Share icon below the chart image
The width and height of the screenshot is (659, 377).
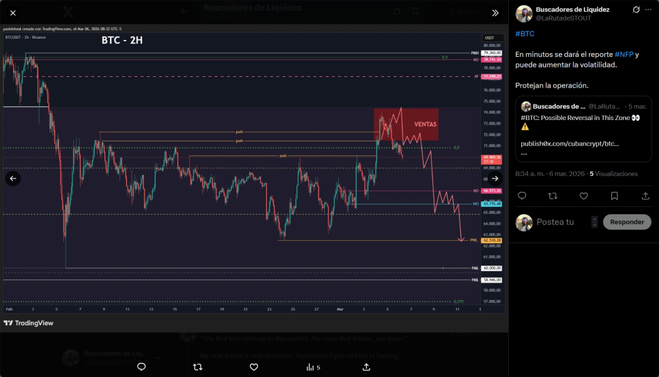(x=367, y=367)
